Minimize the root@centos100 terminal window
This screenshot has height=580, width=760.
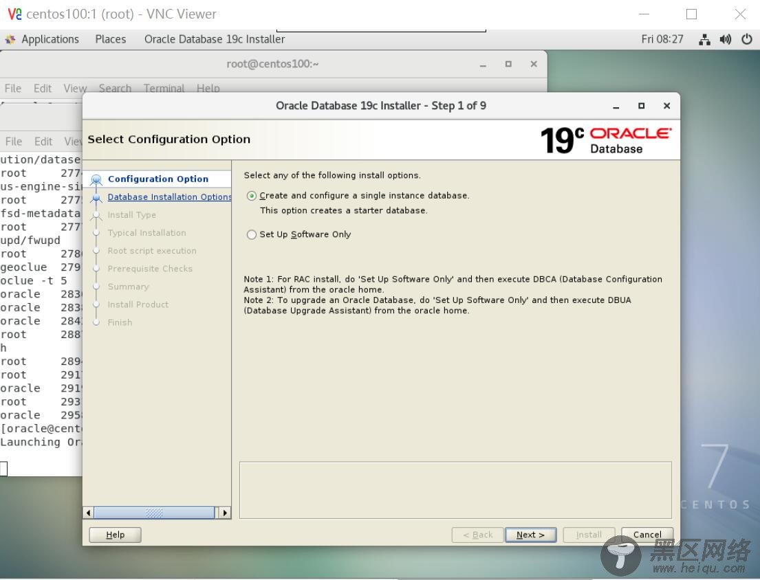(x=483, y=65)
